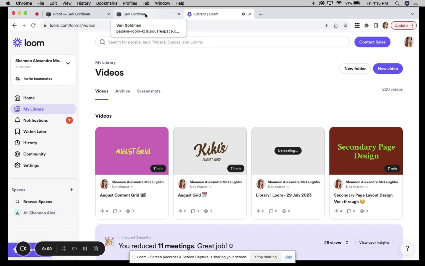Click the August Content Grid video title
The height and width of the screenshot is (266, 425).
[123, 195]
